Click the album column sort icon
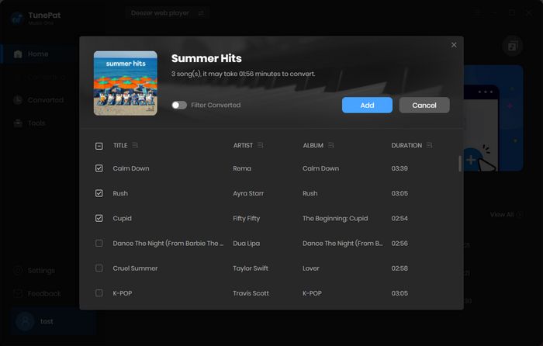Viewport: 543px width, 346px height. pyautogui.click(x=331, y=145)
